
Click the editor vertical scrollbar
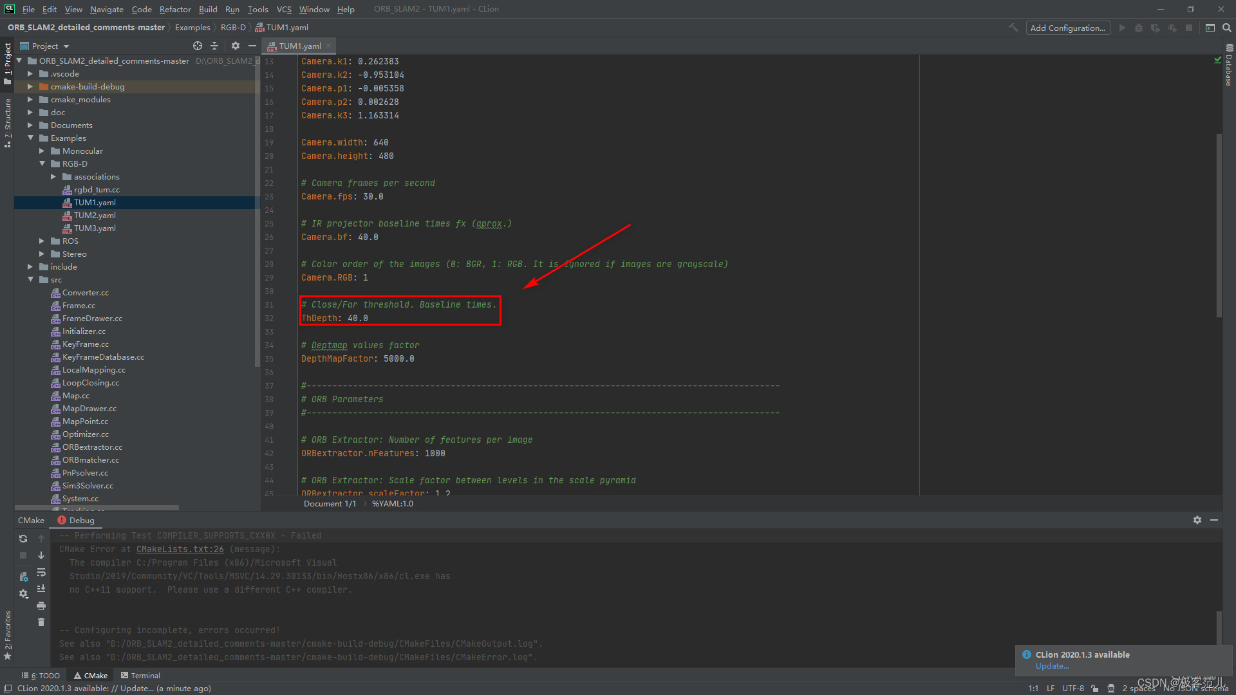[1219, 225]
